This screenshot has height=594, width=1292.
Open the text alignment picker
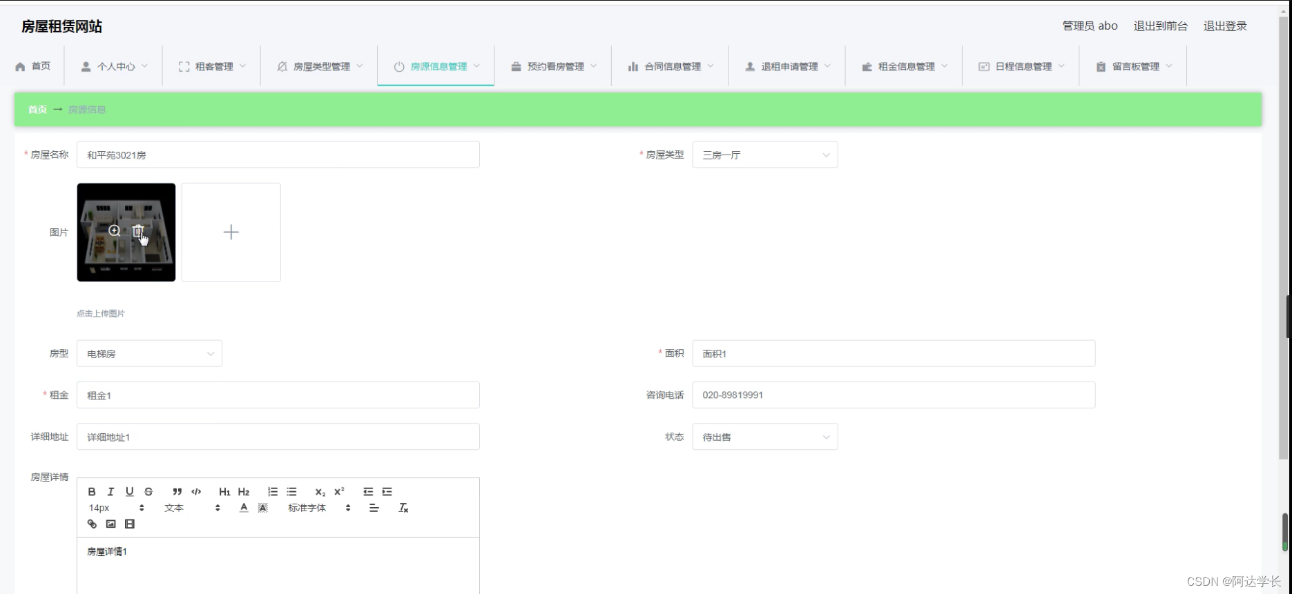tap(374, 508)
